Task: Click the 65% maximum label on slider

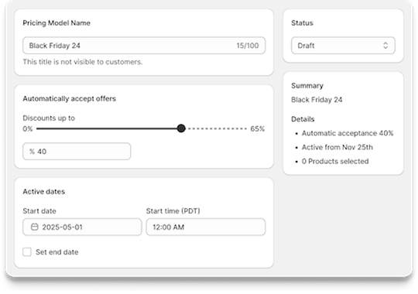Action: (x=257, y=128)
